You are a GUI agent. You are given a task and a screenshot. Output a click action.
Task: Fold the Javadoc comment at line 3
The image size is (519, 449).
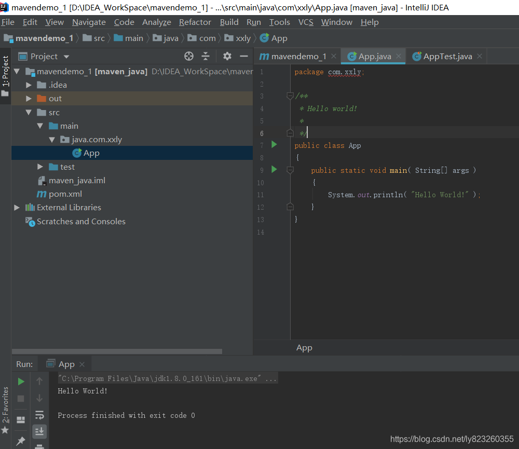290,96
